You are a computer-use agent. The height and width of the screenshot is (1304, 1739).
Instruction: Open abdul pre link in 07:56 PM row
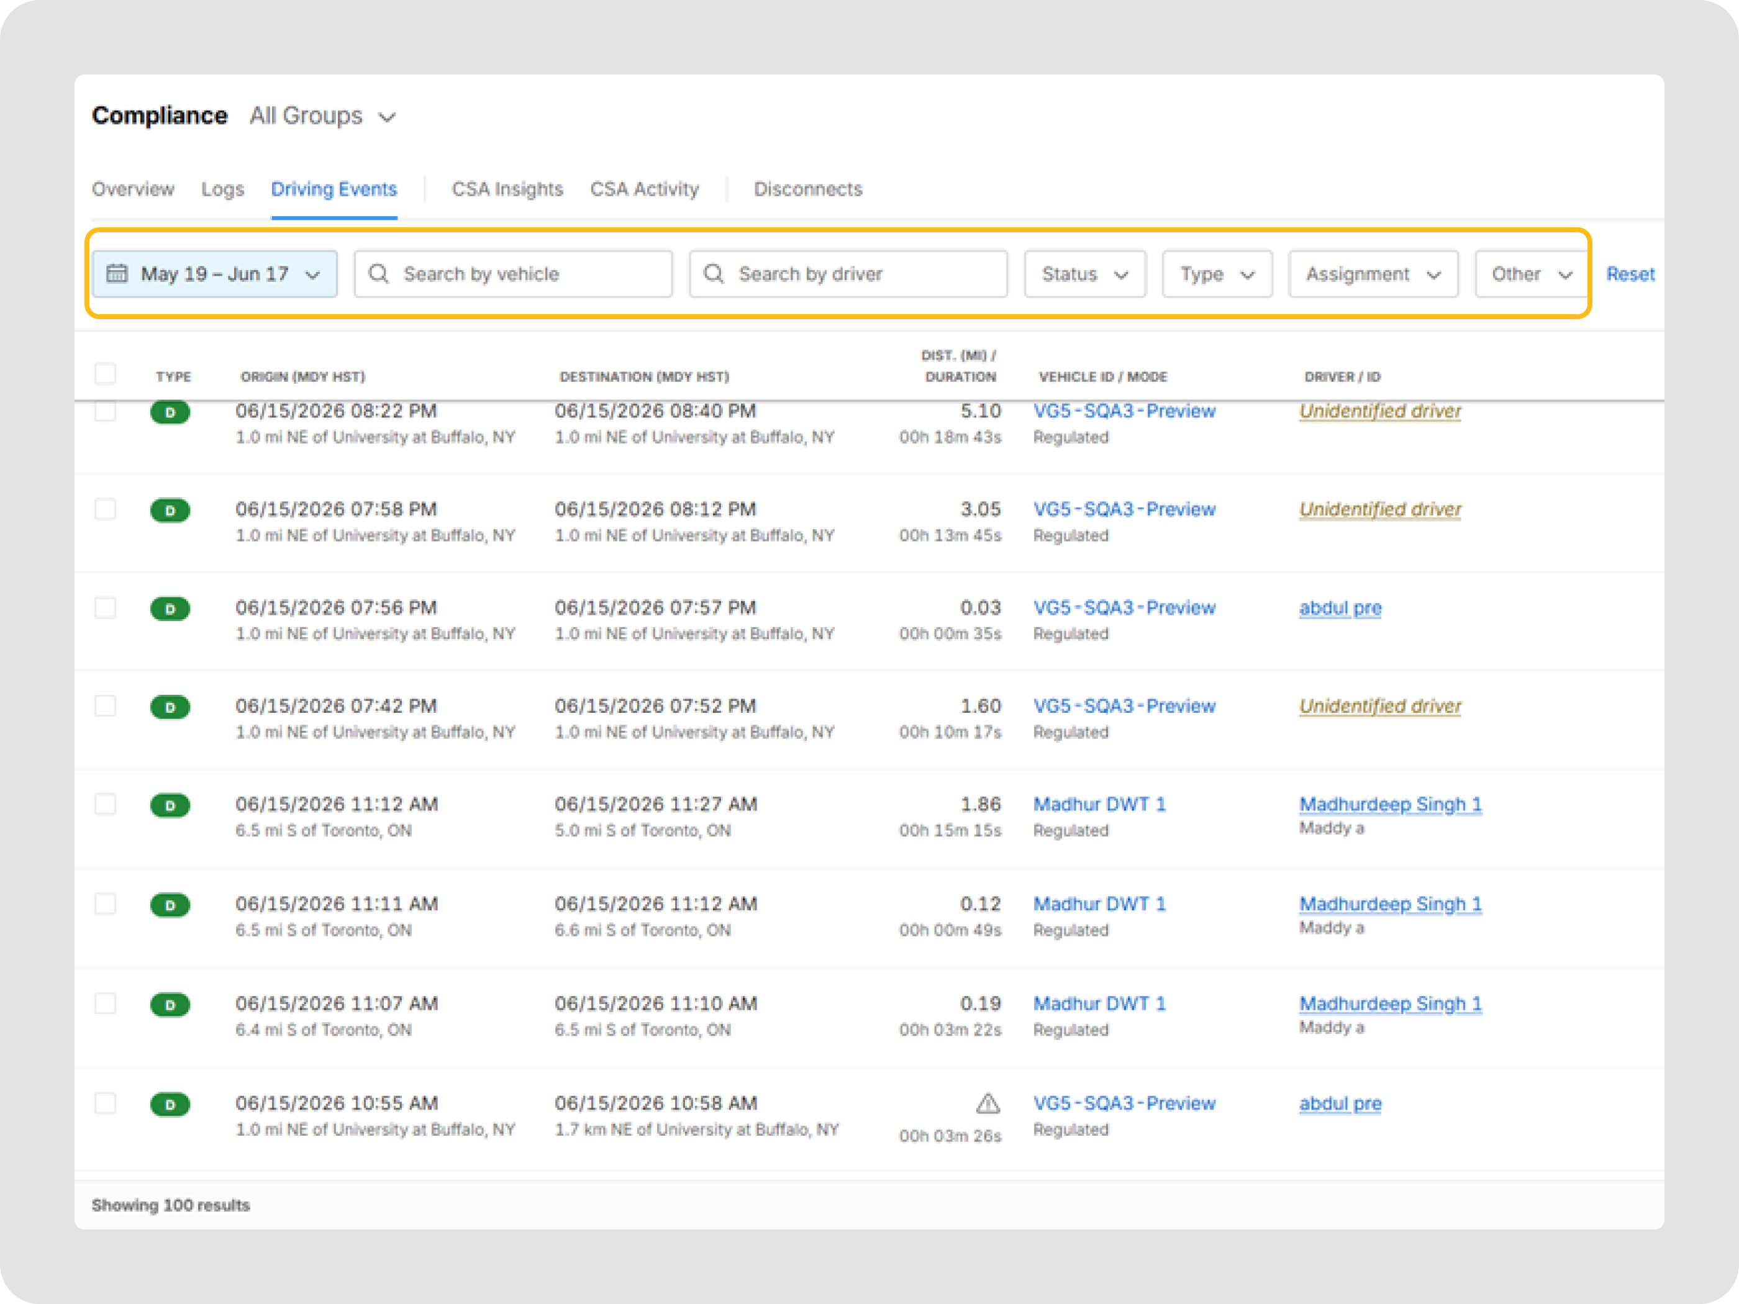click(1340, 607)
